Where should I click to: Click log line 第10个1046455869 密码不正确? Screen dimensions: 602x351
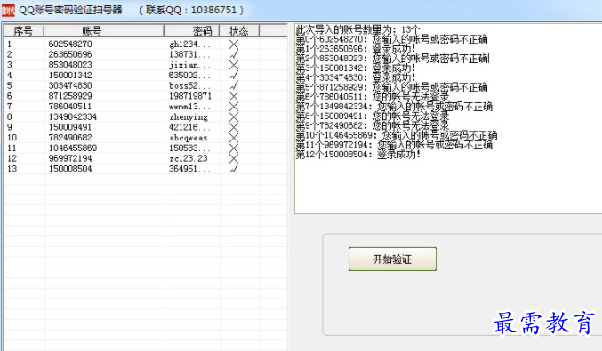397,135
